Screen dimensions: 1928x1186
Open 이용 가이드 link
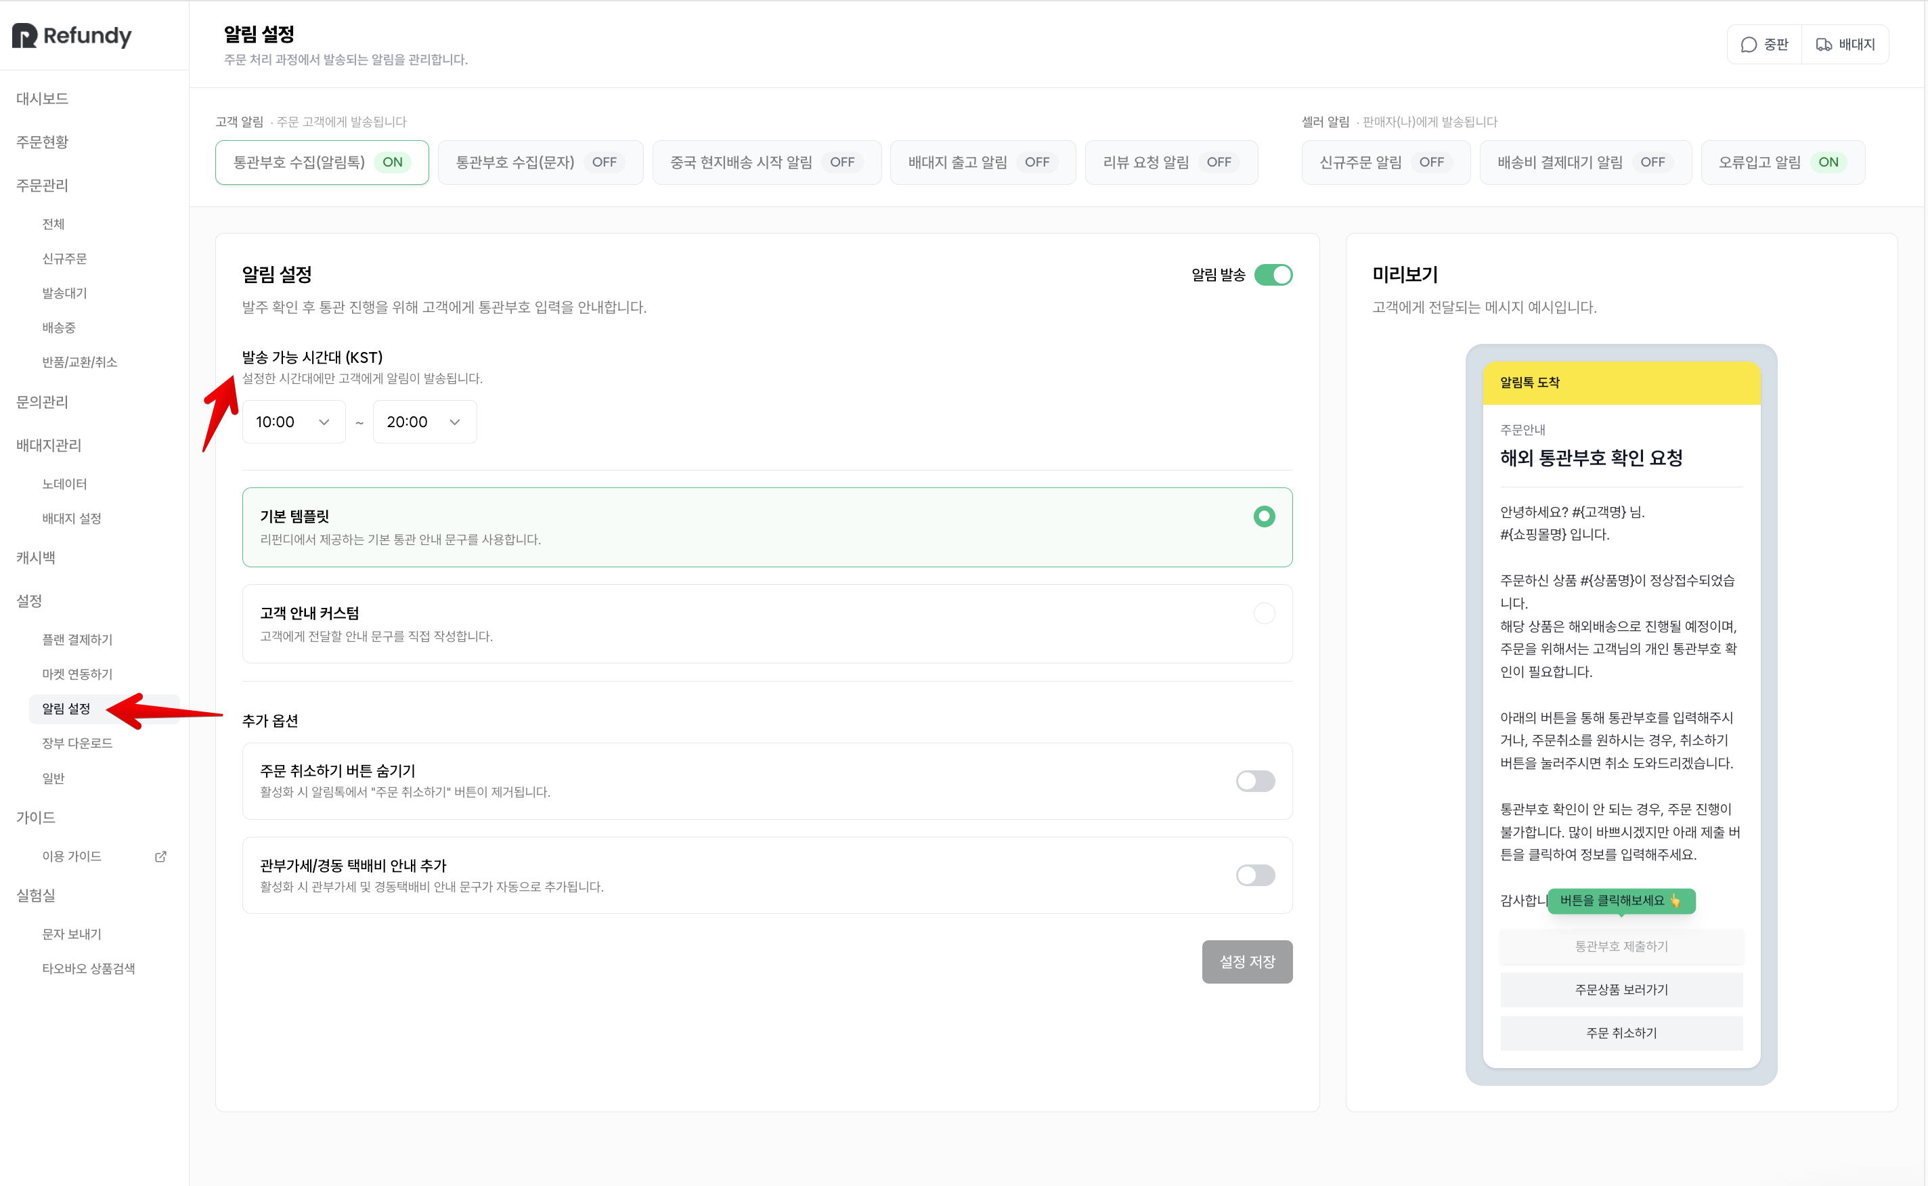(71, 856)
